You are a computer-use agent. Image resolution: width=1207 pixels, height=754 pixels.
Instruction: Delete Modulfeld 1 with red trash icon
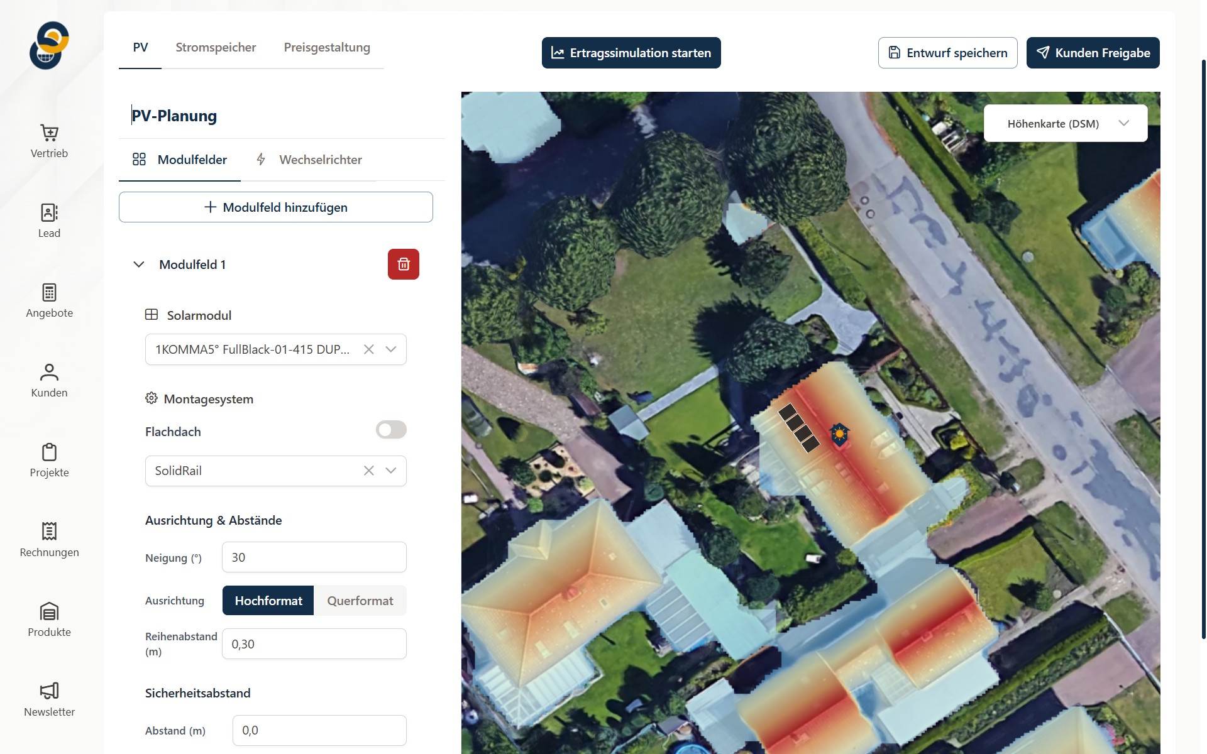pos(403,265)
